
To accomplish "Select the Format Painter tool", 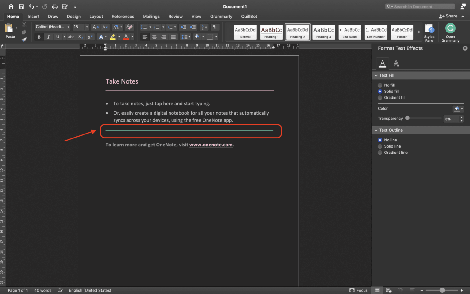I will point(24,40).
